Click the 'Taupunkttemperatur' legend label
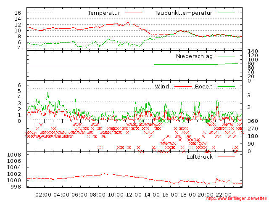 [x=183, y=13]
